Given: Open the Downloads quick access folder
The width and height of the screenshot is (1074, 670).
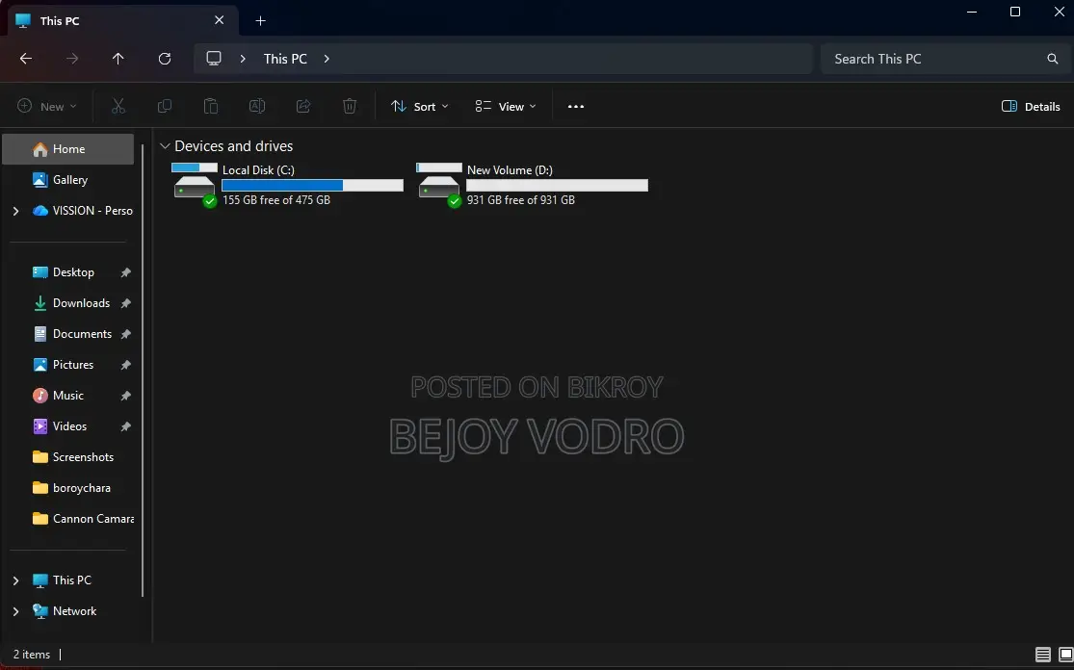Looking at the screenshot, I should pyautogui.click(x=67, y=303).
